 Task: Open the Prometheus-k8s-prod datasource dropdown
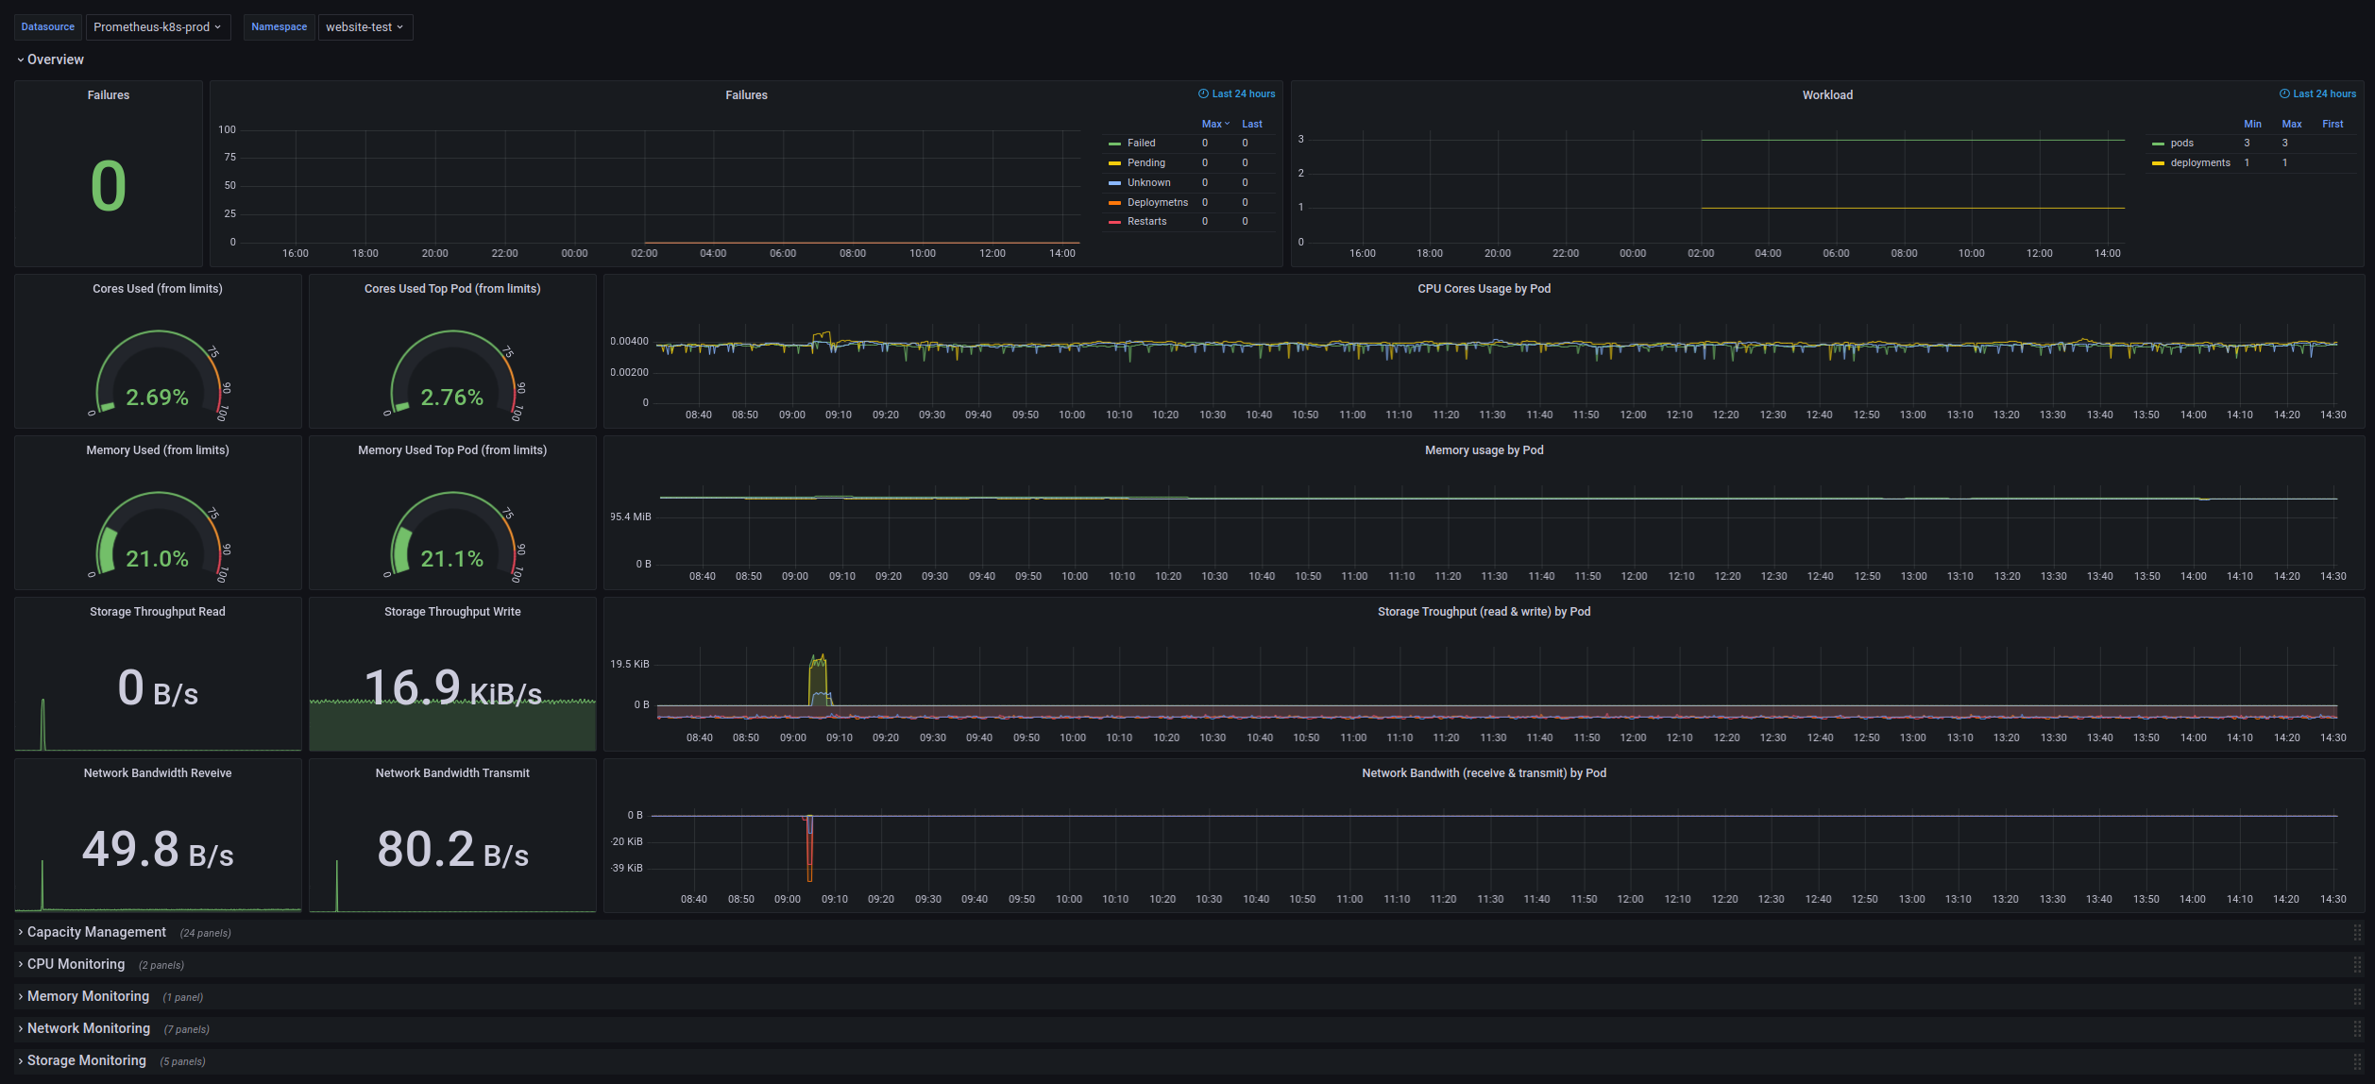158,26
